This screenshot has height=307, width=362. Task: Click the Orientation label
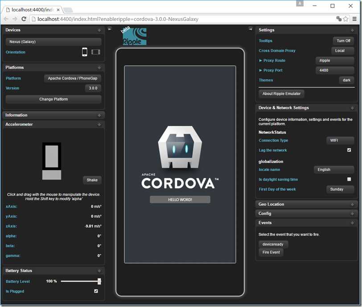click(x=16, y=52)
